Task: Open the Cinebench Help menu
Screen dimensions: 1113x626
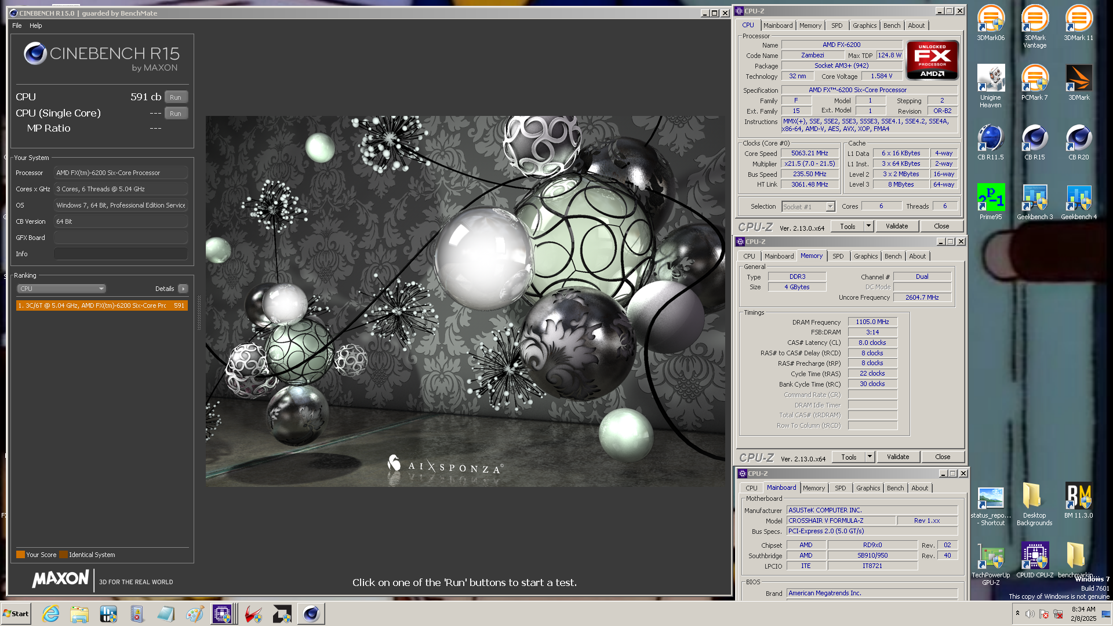Action: 36,26
